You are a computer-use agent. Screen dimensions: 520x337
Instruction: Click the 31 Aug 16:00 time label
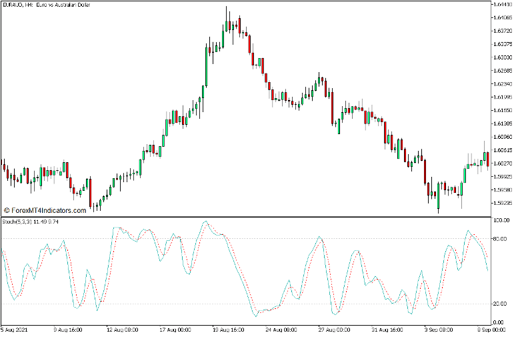pos(387,330)
